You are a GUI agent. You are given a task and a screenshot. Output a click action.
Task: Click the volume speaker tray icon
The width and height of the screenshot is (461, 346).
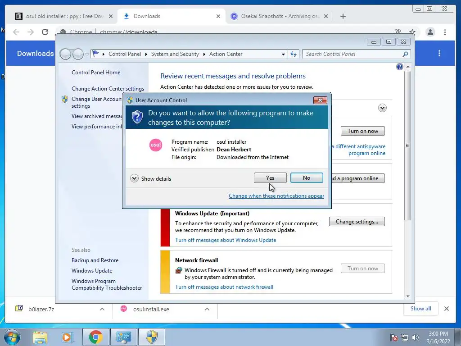[416, 337]
